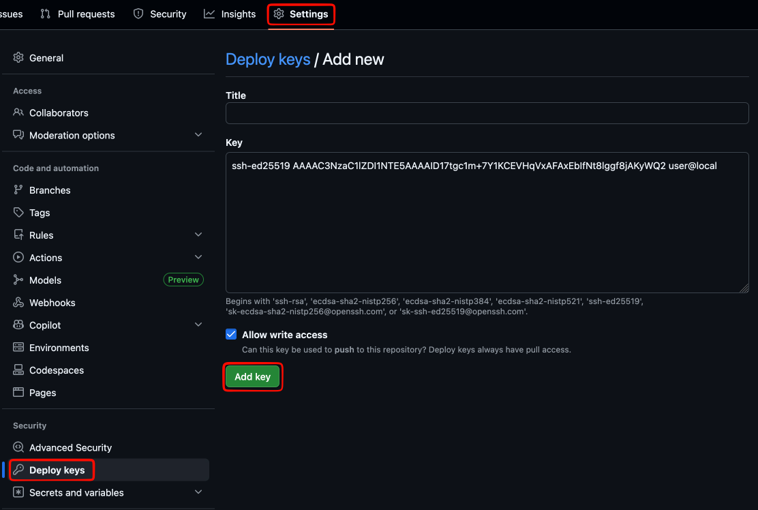Click the Tags icon in sidebar
This screenshot has height=510, width=758.
click(x=18, y=213)
